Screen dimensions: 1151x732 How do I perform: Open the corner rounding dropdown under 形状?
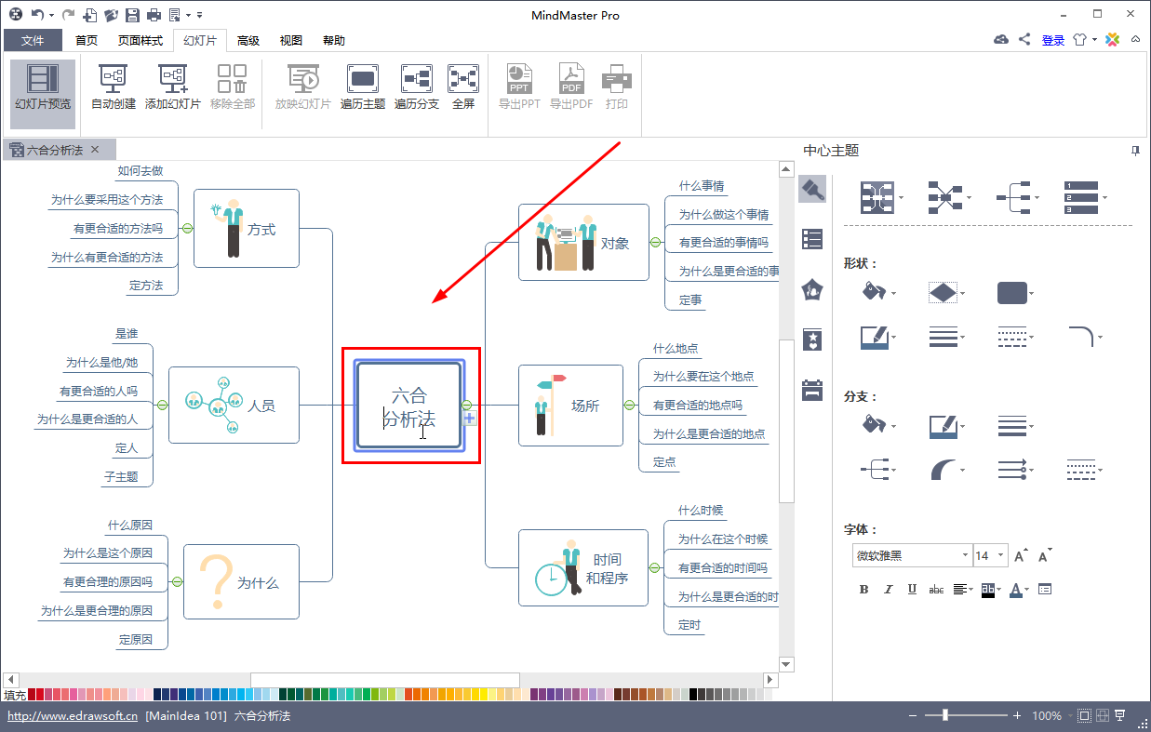pyautogui.click(x=1084, y=337)
